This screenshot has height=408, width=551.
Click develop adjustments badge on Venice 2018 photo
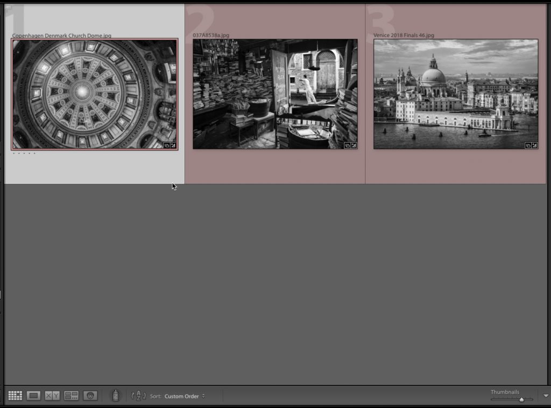[x=534, y=145]
